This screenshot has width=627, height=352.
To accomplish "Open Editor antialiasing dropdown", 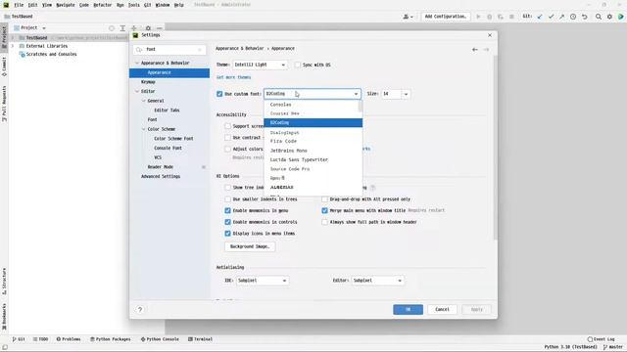I will [x=377, y=281].
